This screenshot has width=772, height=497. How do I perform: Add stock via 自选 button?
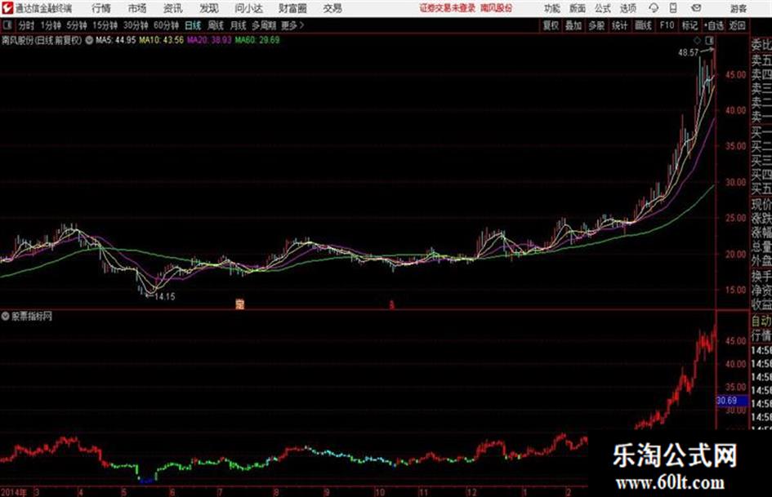tap(713, 25)
